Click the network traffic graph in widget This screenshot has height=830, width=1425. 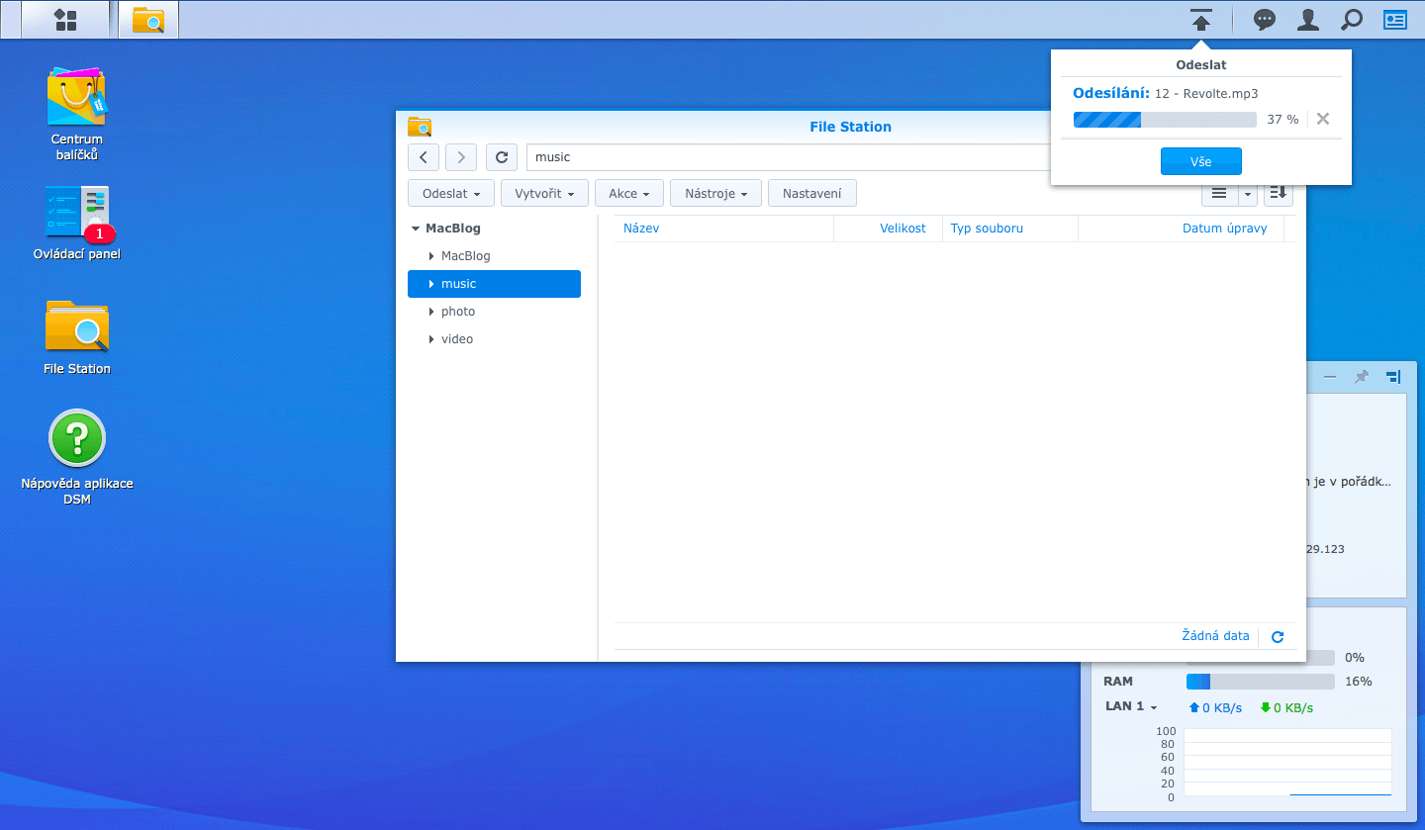pos(1287,763)
